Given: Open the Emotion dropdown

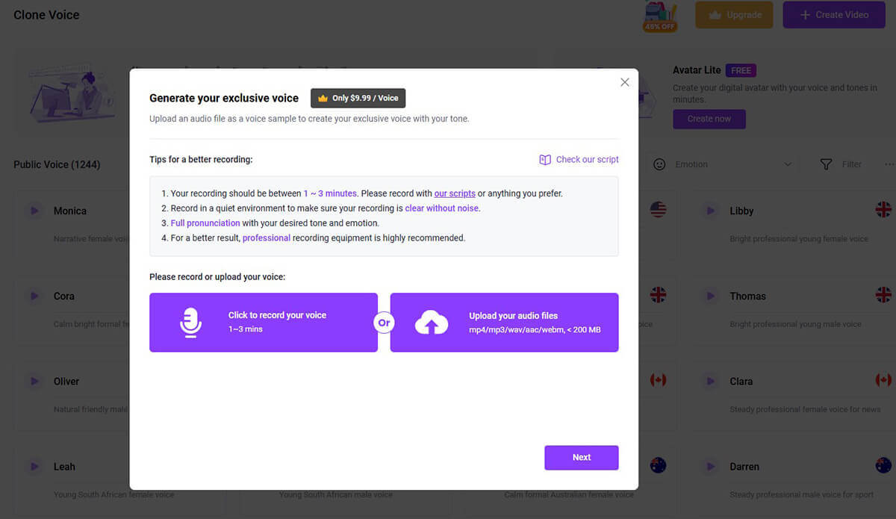Looking at the screenshot, I should tap(721, 164).
